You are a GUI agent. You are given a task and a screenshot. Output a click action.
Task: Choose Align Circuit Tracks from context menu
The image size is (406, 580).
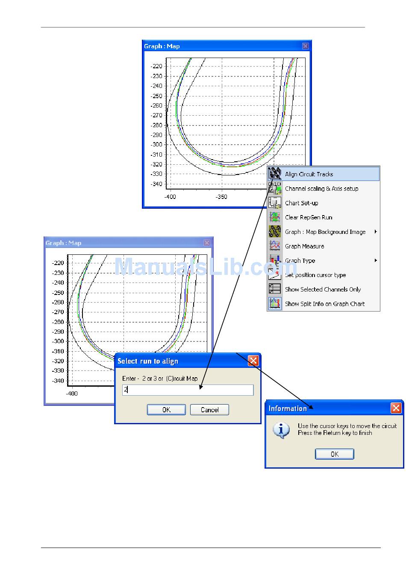coord(324,174)
